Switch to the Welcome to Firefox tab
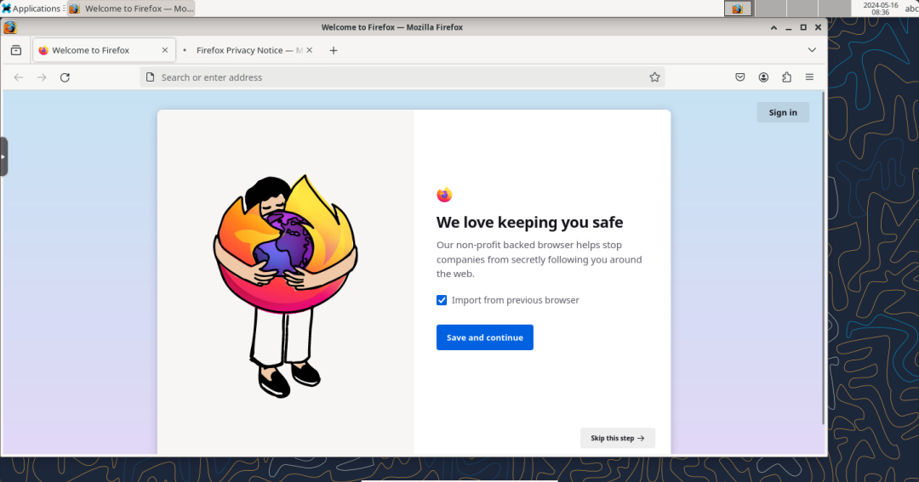 click(104, 50)
